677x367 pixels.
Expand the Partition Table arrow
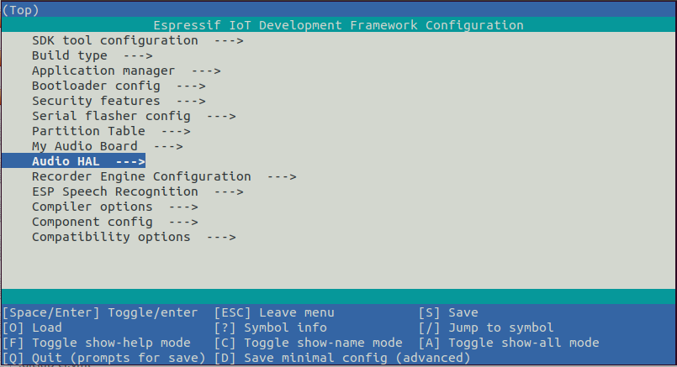[x=175, y=131]
